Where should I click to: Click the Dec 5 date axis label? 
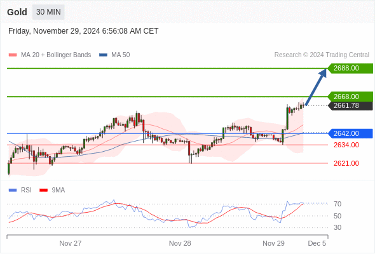click(317, 243)
